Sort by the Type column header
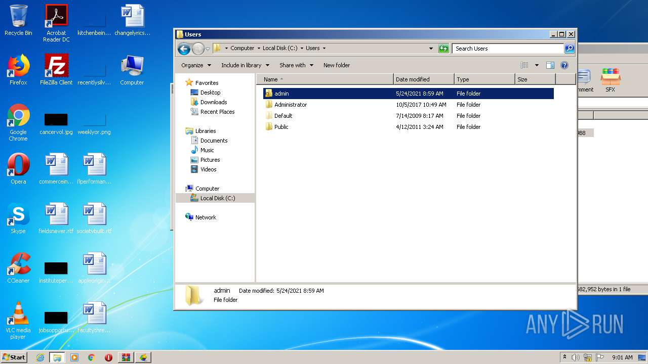This screenshot has width=648, height=364. pyautogui.click(x=484, y=79)
